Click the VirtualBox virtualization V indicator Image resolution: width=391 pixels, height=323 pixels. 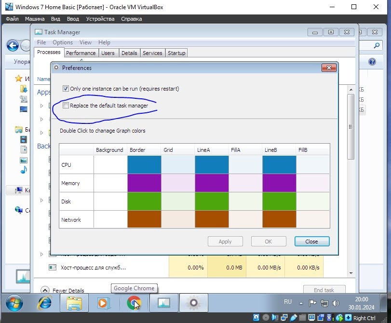330,318
